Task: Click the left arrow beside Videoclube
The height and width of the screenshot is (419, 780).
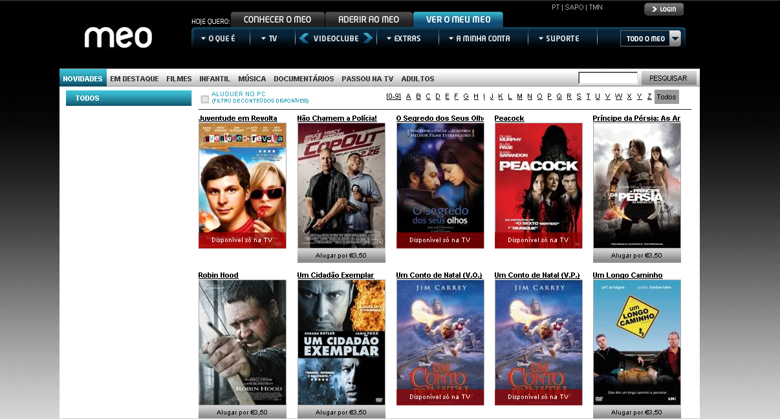Action: [304, 38]
